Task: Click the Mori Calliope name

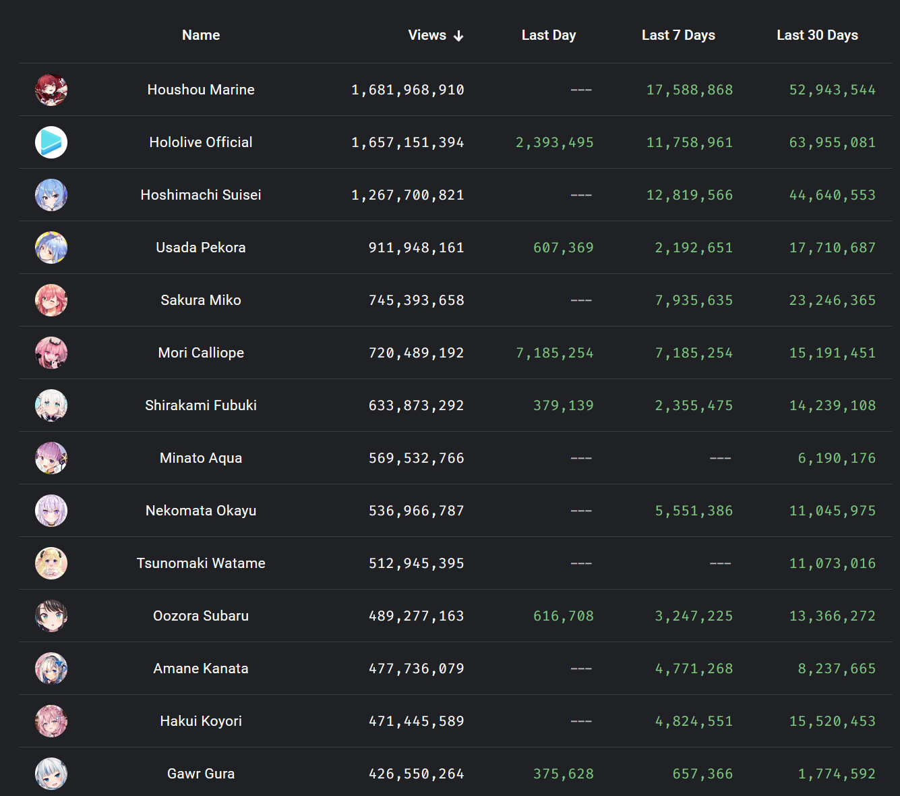Action: [201, 353]
